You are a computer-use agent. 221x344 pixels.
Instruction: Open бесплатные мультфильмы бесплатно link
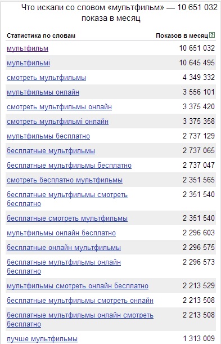(69, 166)
